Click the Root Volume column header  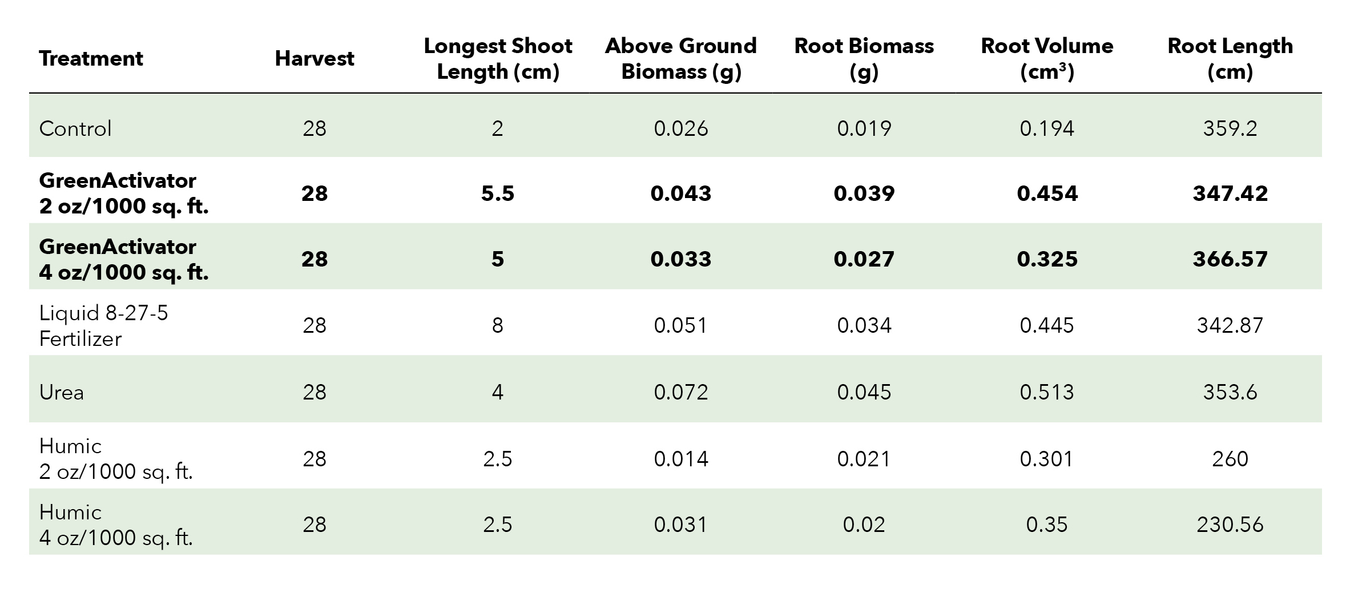coord(1047,59)
